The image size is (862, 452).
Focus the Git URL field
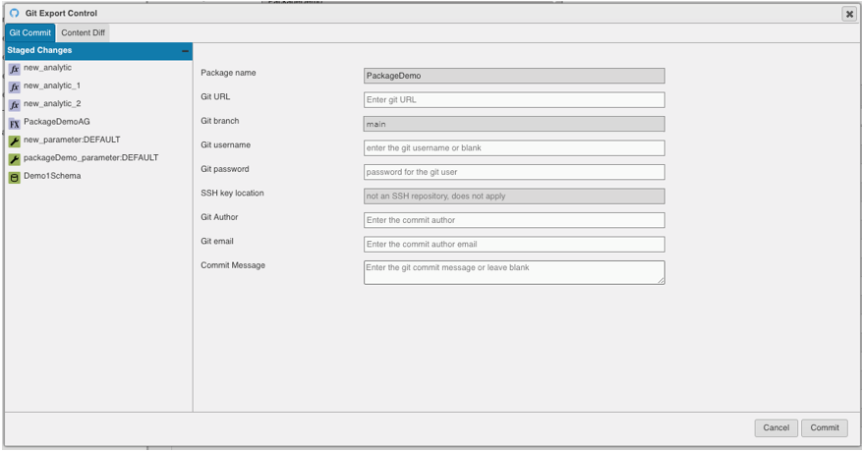coord(514,100)
